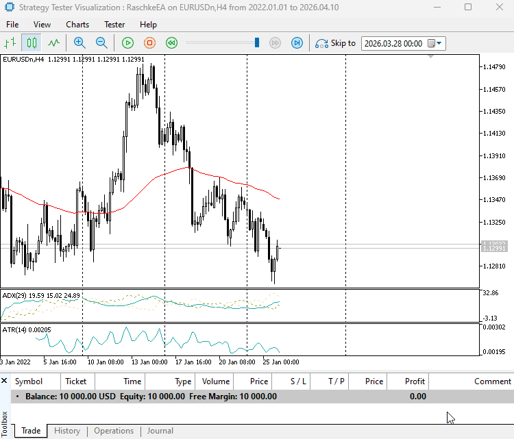Click the ADX(29) indicator label
Viewport: 514px width, 439px height.
(14, 295)
